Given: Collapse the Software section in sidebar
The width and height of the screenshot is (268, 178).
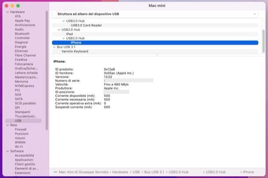Looking at the screenshot, I should pyautogui.click(x=8, y=151).
